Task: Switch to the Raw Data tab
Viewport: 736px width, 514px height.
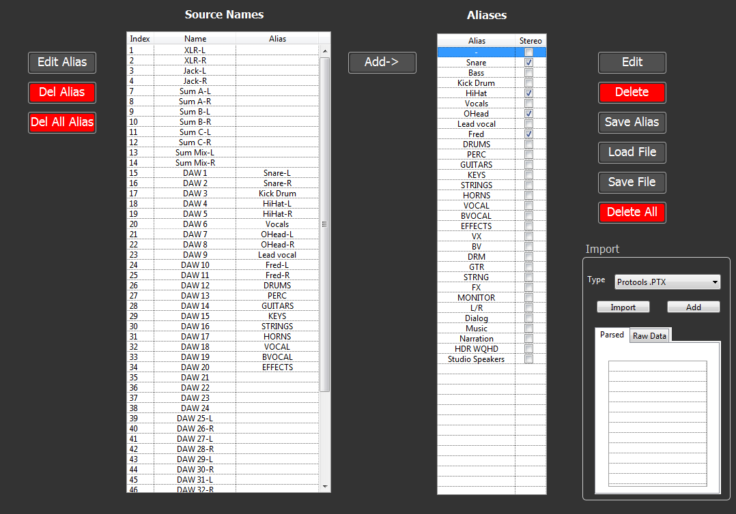Action: [x=648, y=335]
